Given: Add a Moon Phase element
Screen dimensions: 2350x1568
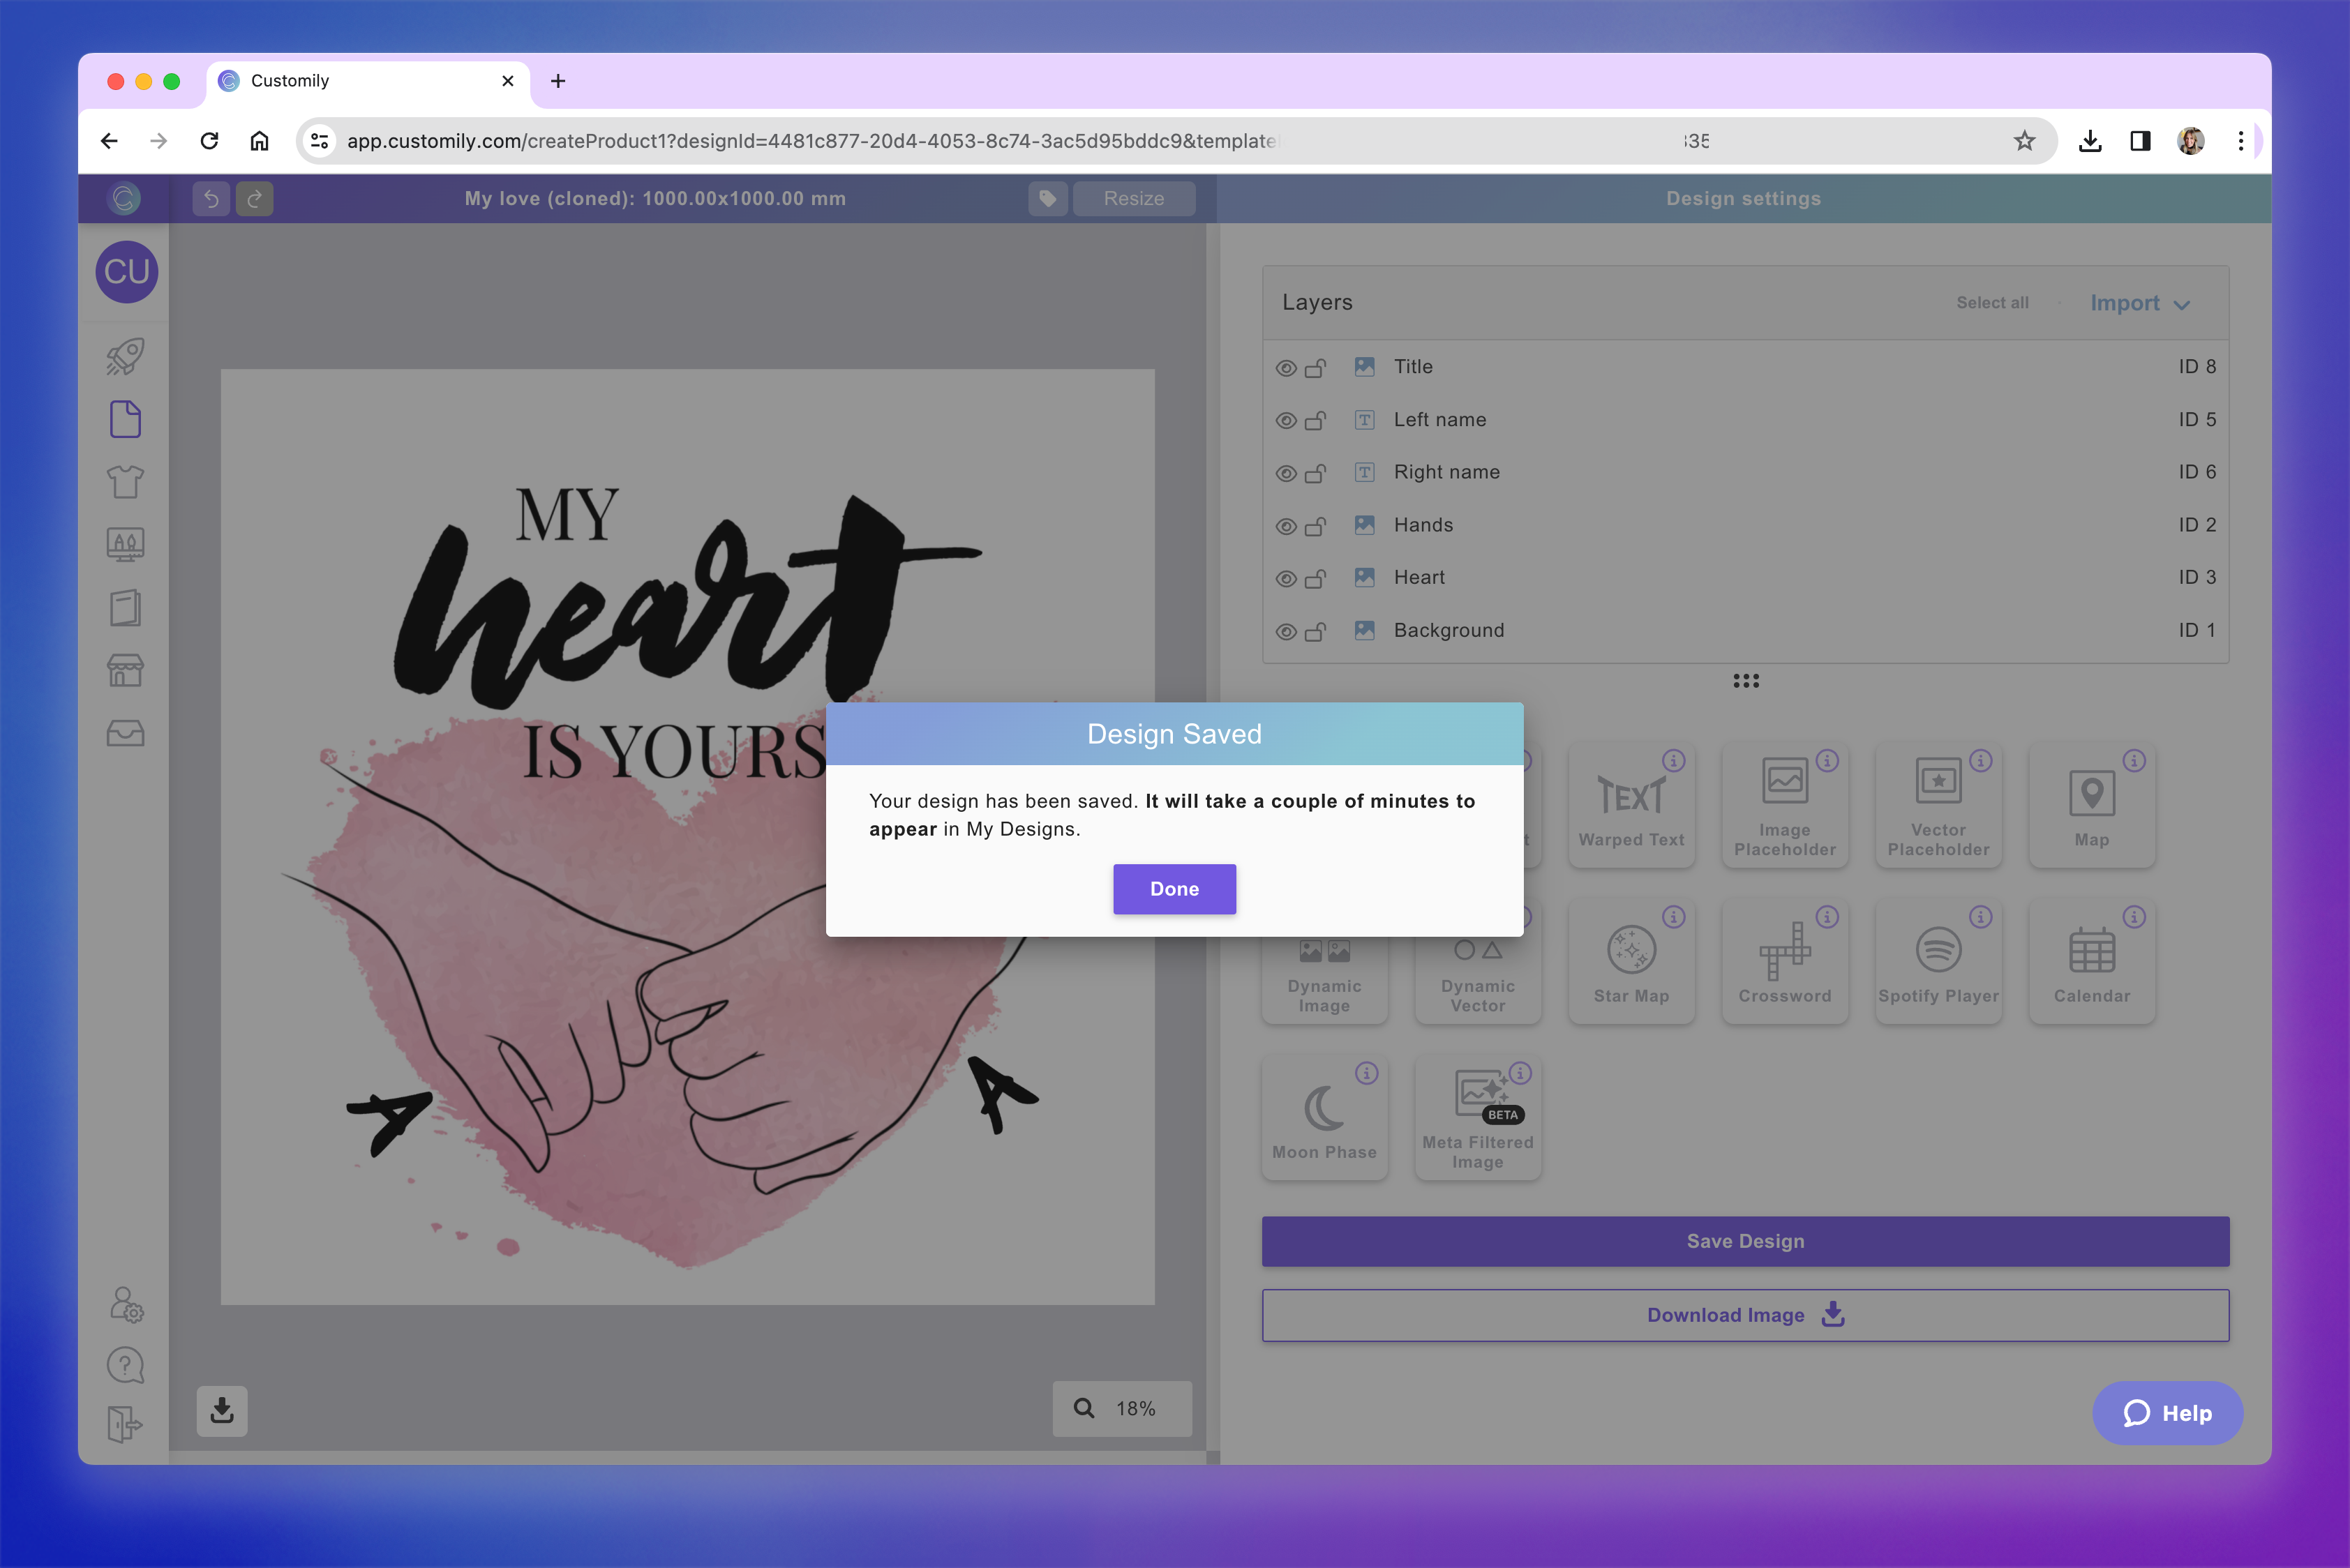Looking at the screenshot, I should click(1324, 1117).
